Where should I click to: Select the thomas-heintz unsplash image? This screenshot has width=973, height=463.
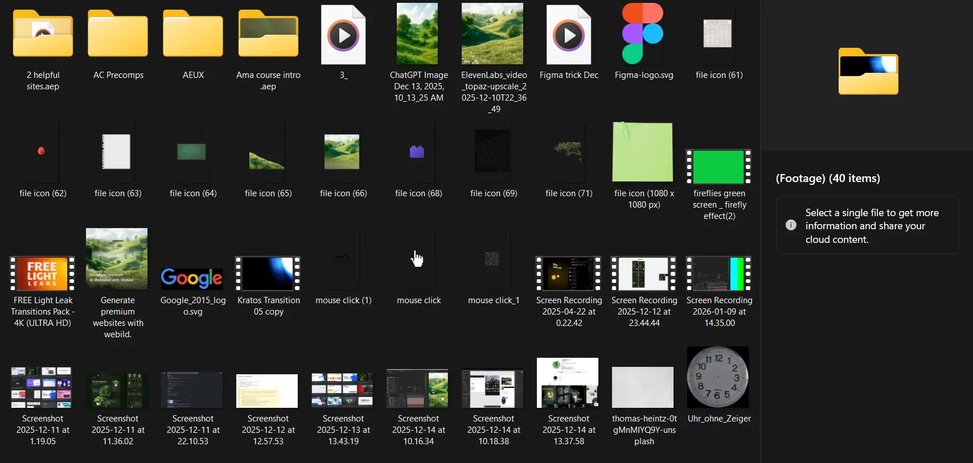click(x=643, y=387)
